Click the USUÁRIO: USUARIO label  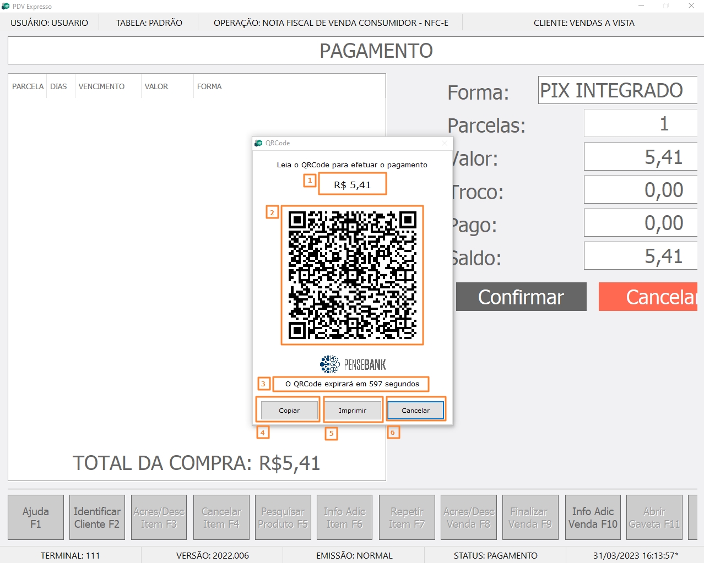(x=50, y=23)
